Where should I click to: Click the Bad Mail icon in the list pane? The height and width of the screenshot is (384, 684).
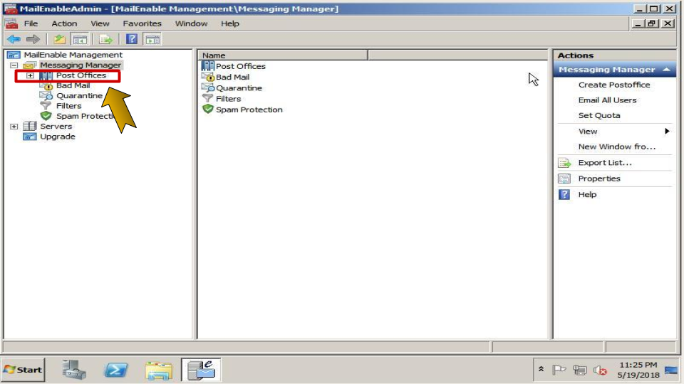tap(208, 77)
